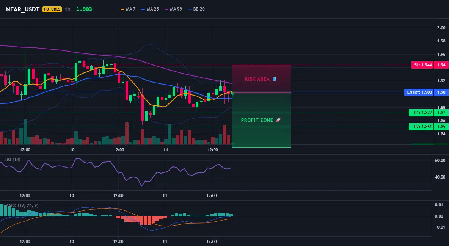Image resolution: width=449 pixels, height=246 pixels.
Task: Click date 11 on MACD time axis
Action: pyautogui.click(x=165, y=241)
